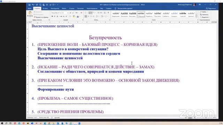Expand the Styles gallery more arrow

point(197,17)
